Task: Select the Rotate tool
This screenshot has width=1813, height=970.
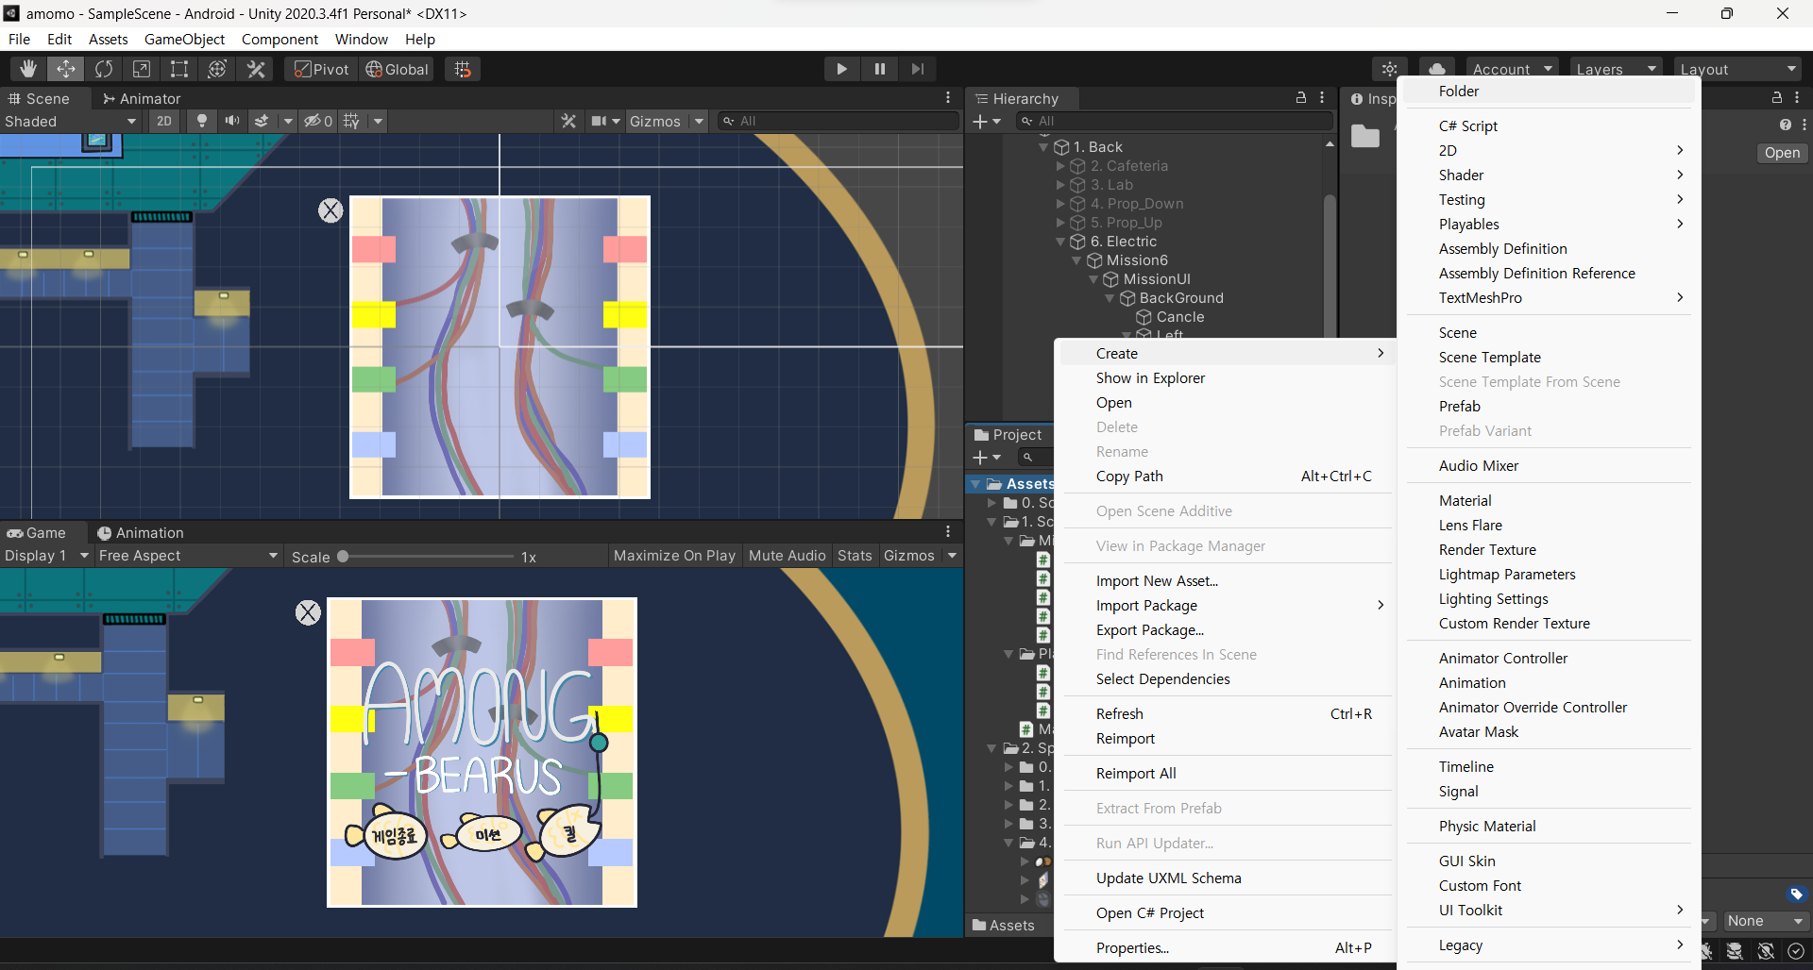Action: click(104, 69)
